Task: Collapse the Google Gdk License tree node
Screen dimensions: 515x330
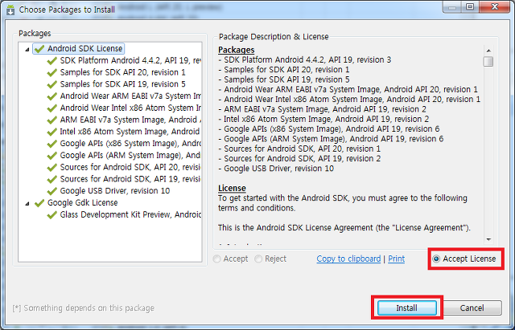Action: coord(27,203)
